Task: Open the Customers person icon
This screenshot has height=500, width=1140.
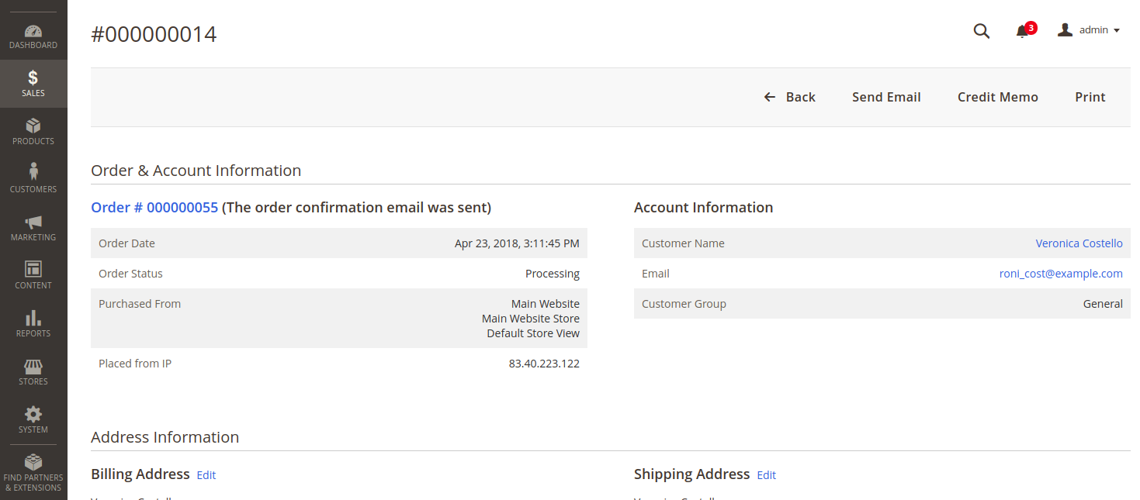Action: [x=33, y=172]
